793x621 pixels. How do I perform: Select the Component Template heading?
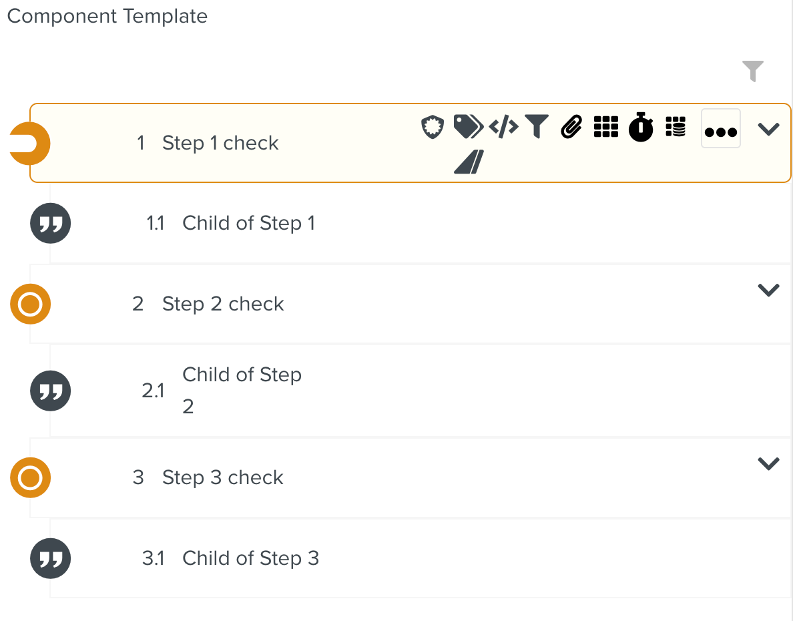click(107, 16)
